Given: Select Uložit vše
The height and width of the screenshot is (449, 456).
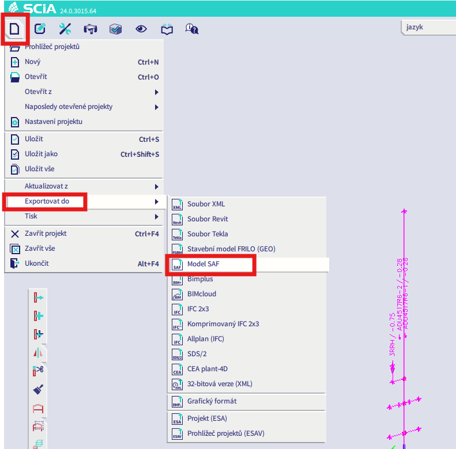Looking at the screenshot, I should click(84, 169).
